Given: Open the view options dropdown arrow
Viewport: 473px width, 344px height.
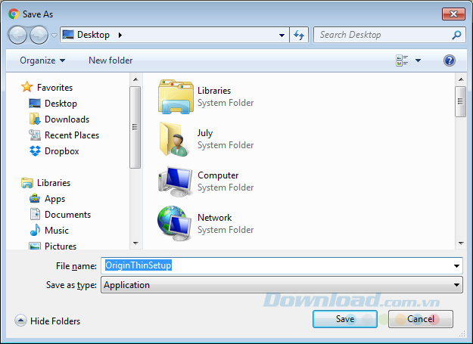Looking at the screenshot, I should (418, 60).
